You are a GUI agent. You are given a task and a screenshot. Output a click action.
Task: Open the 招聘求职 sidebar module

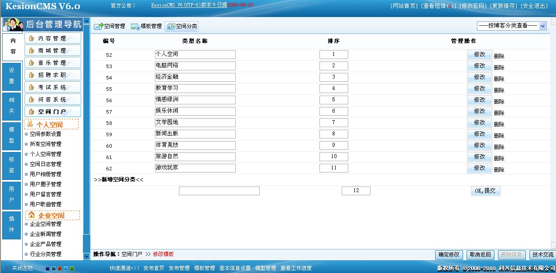click(x=53, y=74)
